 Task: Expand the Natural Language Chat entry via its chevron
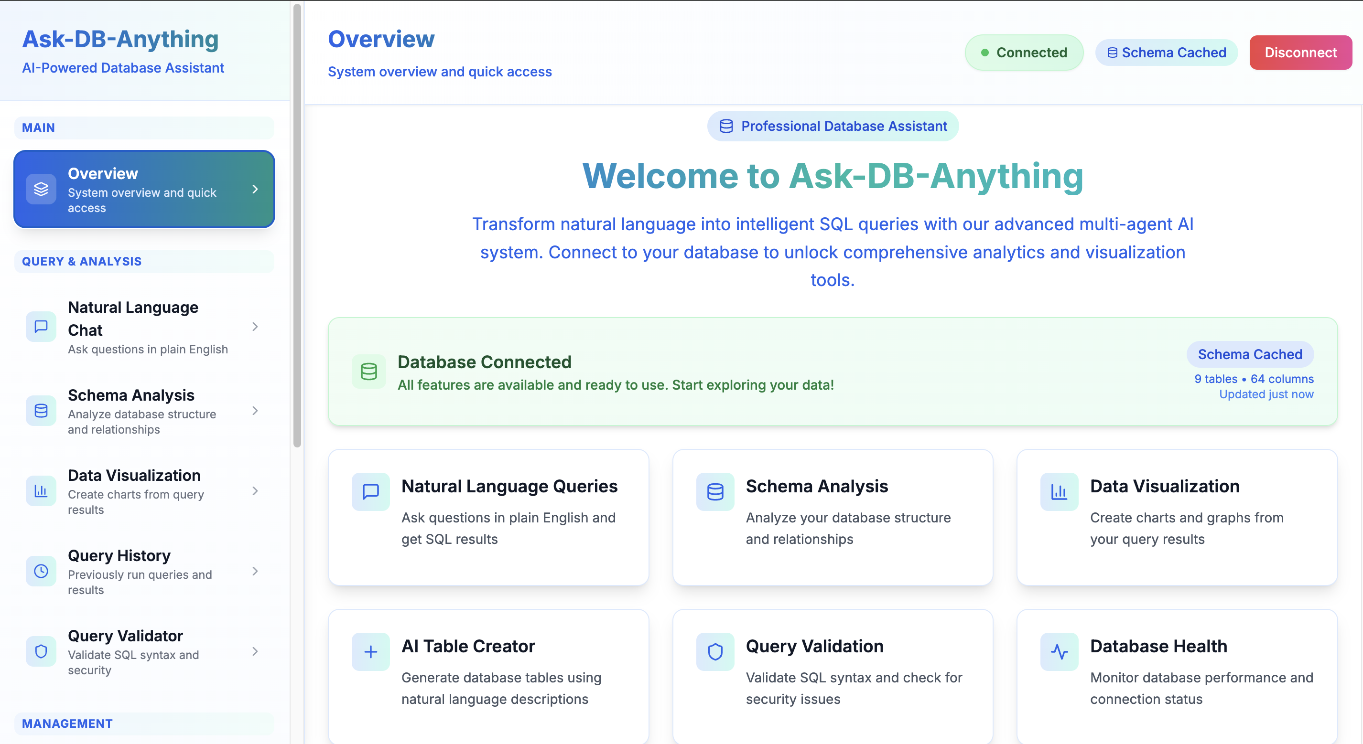(256, 326)
